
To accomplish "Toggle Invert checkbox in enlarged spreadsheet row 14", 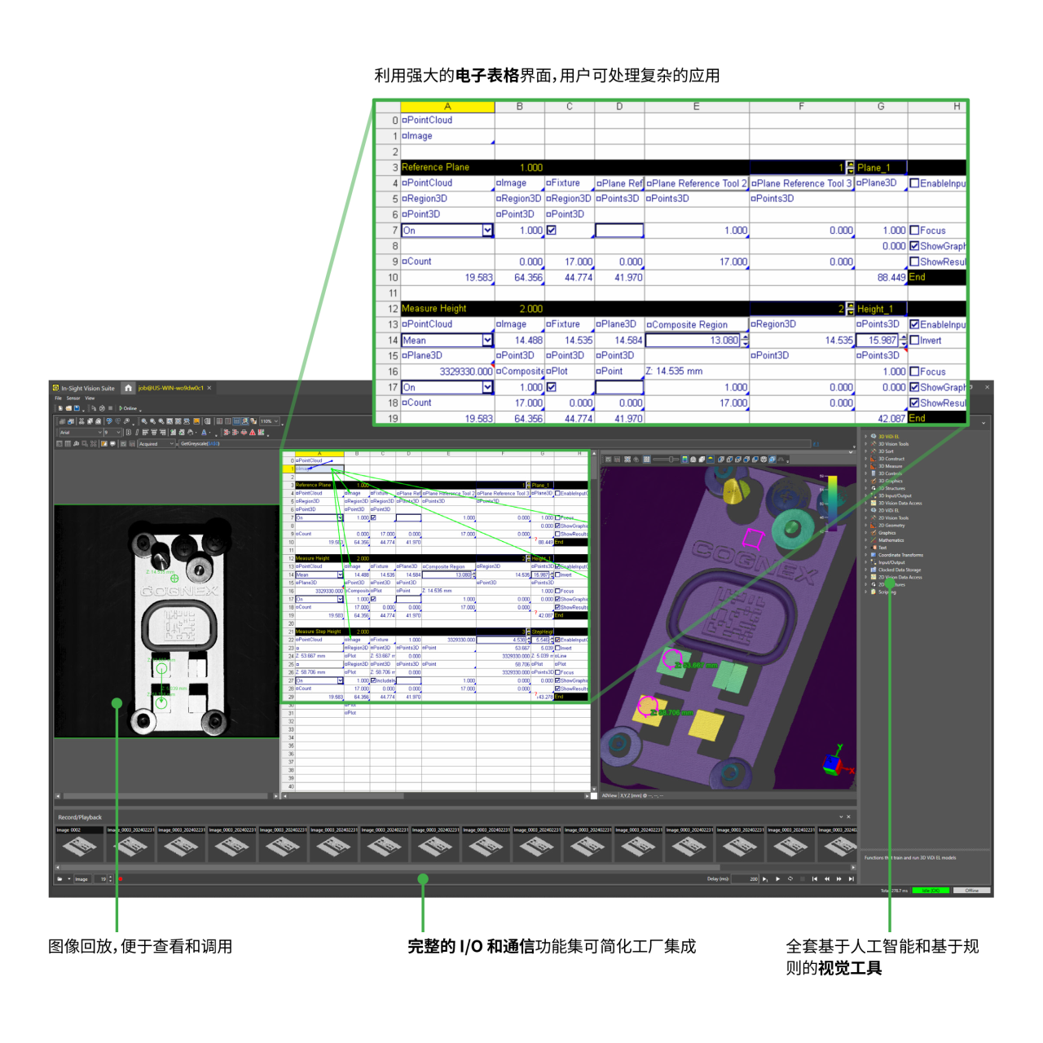I will pyautogui.click(x=914, y=340).
